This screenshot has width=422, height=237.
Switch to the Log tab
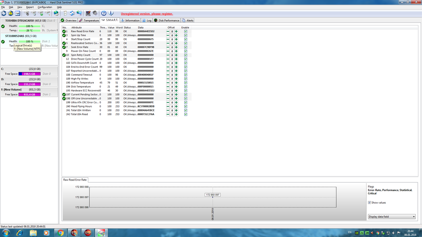coord(147,21)
